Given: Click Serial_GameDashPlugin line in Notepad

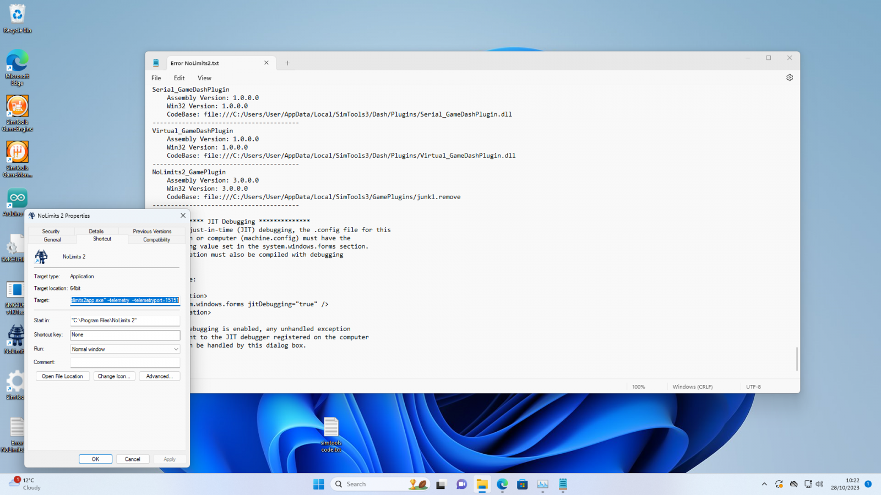Looking at the screenshot, I should coord(191,90).
